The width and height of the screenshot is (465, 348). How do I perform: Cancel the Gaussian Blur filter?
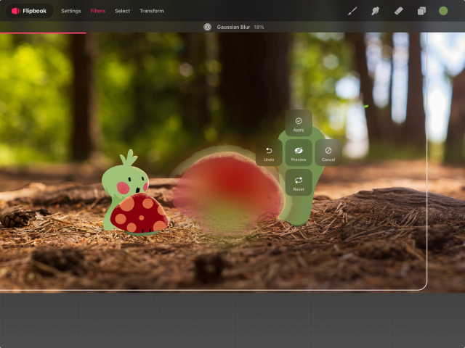[328, 153]
